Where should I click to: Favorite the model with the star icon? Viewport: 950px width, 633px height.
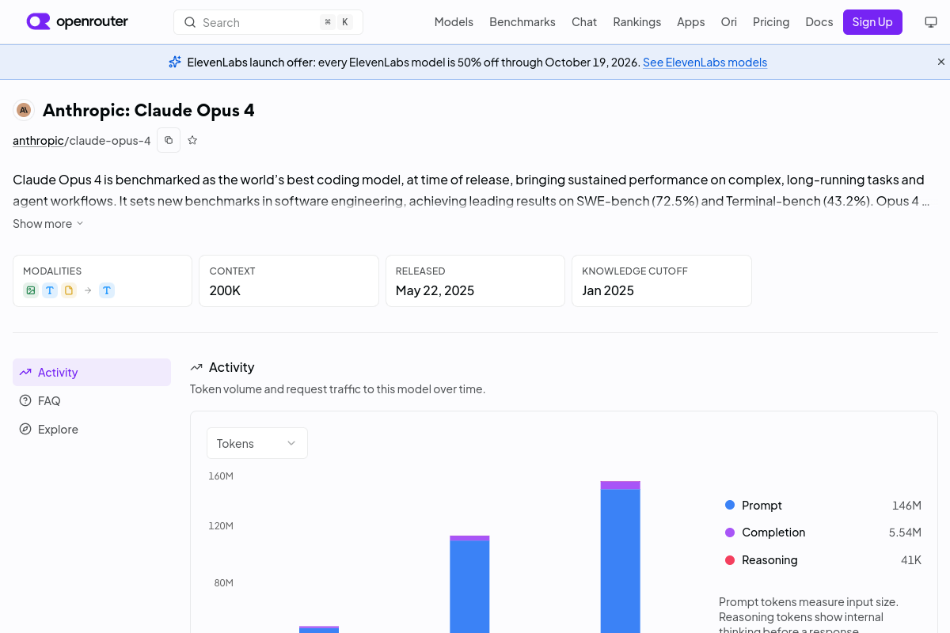coord(192,140)
